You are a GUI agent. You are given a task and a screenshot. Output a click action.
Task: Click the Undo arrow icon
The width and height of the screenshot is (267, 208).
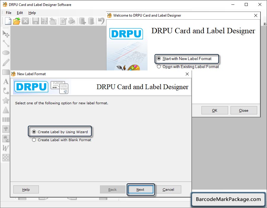101,21
